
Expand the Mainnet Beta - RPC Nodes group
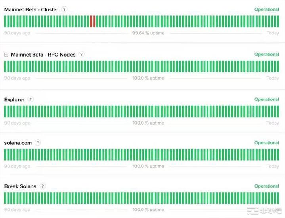coord(6,55)
